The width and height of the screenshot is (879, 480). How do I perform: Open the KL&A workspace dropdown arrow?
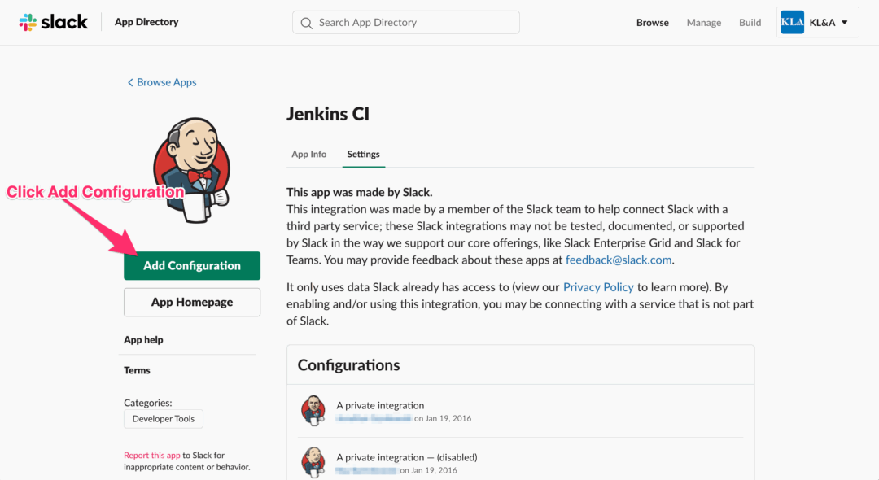click(x=845, y=23)
